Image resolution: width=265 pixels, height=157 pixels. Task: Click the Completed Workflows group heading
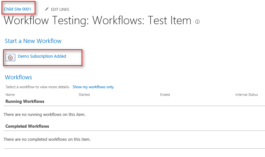(27, 126)
